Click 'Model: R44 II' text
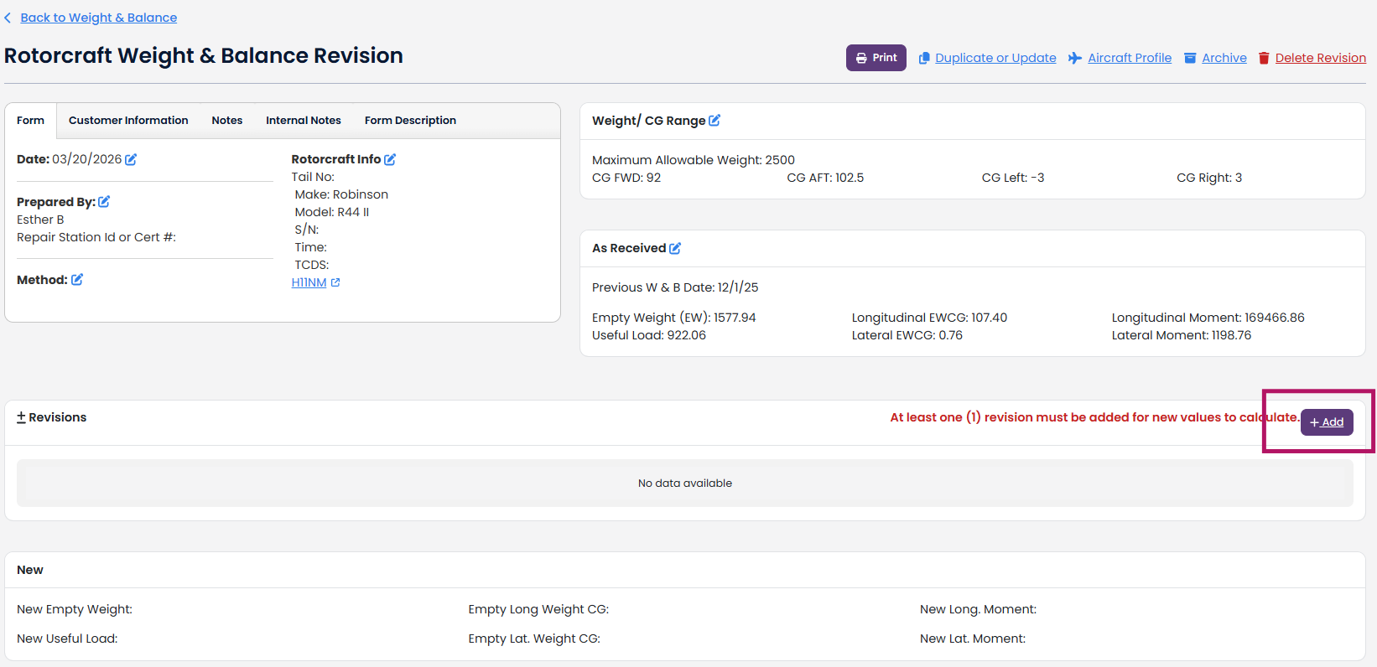Screen dimensions: 1377x667 coord(332,212)
